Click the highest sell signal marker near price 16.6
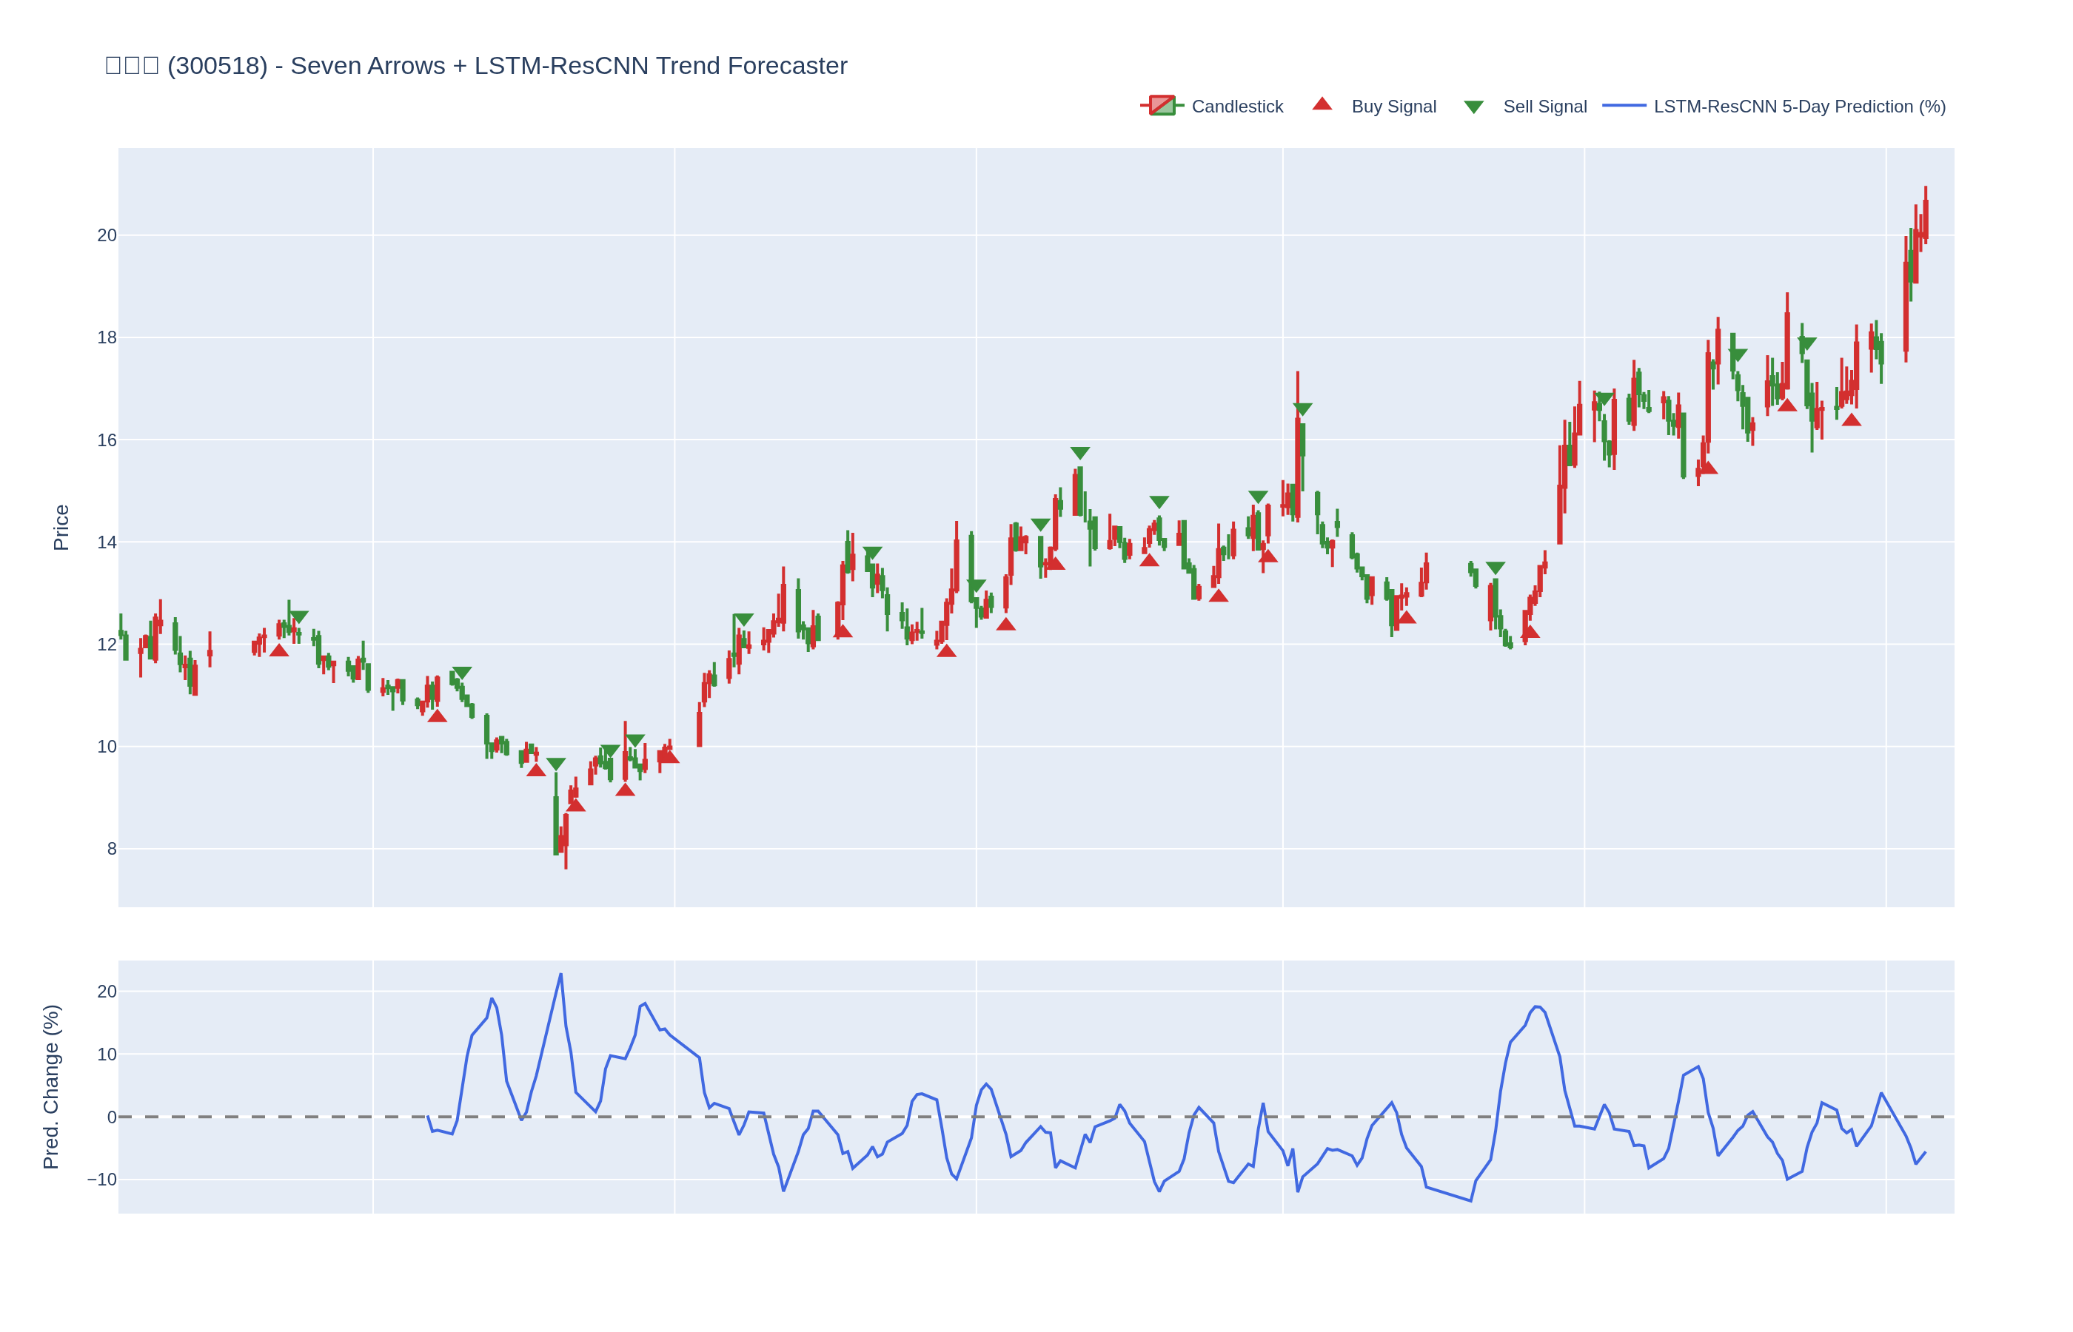 [1302, 408]
